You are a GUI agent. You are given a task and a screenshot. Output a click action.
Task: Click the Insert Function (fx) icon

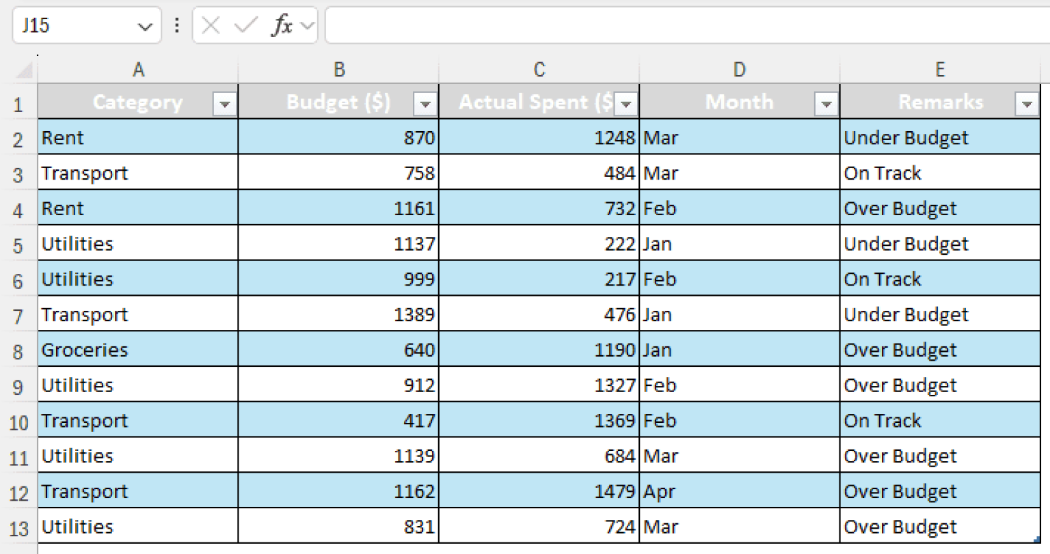284,25
